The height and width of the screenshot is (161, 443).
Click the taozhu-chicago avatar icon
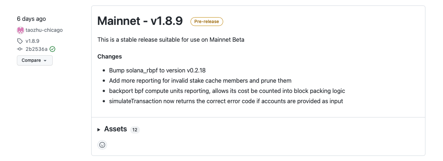click(x=21, y=30)
